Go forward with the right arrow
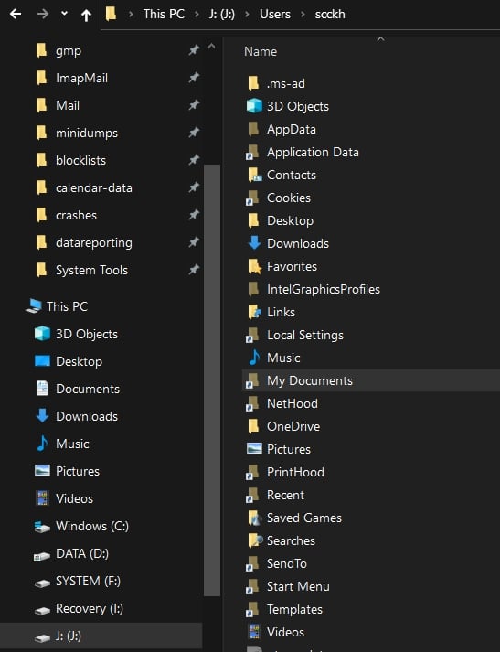The image size is (500, 652). click(43, 14)
